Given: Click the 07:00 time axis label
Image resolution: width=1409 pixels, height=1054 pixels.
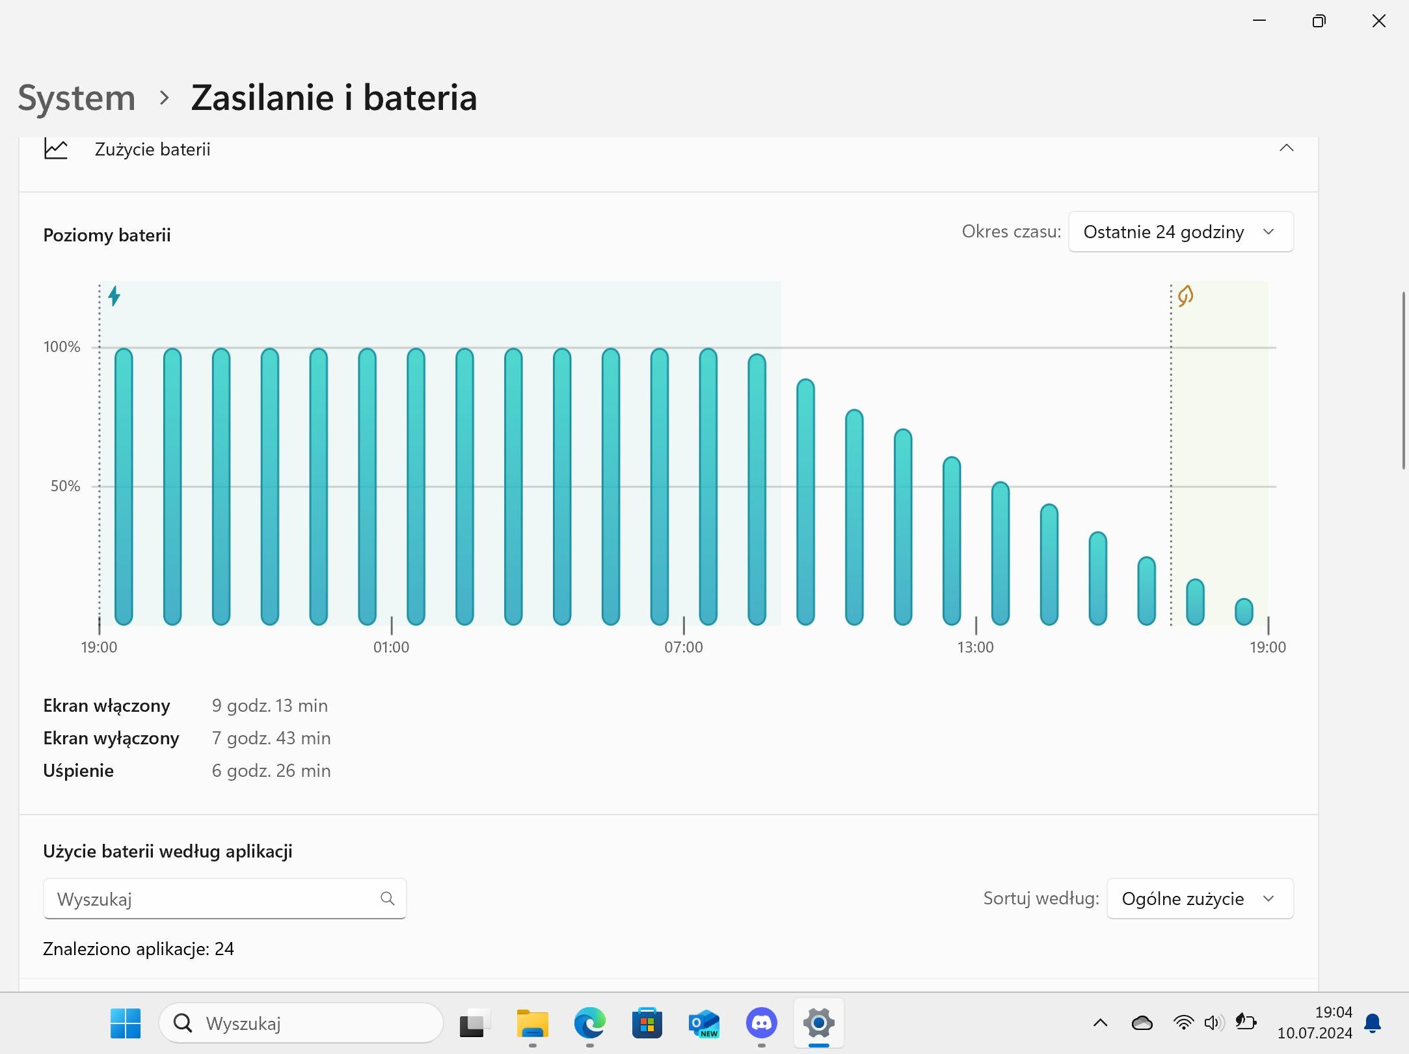Looking at the screenshot, I should (x=683, y=647).
